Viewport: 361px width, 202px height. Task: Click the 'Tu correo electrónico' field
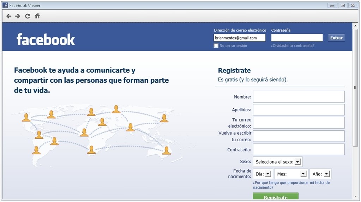[299, 123]
